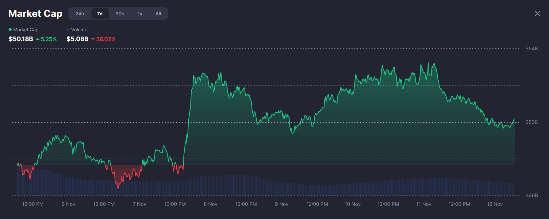This screenshot has width=549, height=219.
Task: Click the 6 Nov date label
Action: click(x=68, y=204)
